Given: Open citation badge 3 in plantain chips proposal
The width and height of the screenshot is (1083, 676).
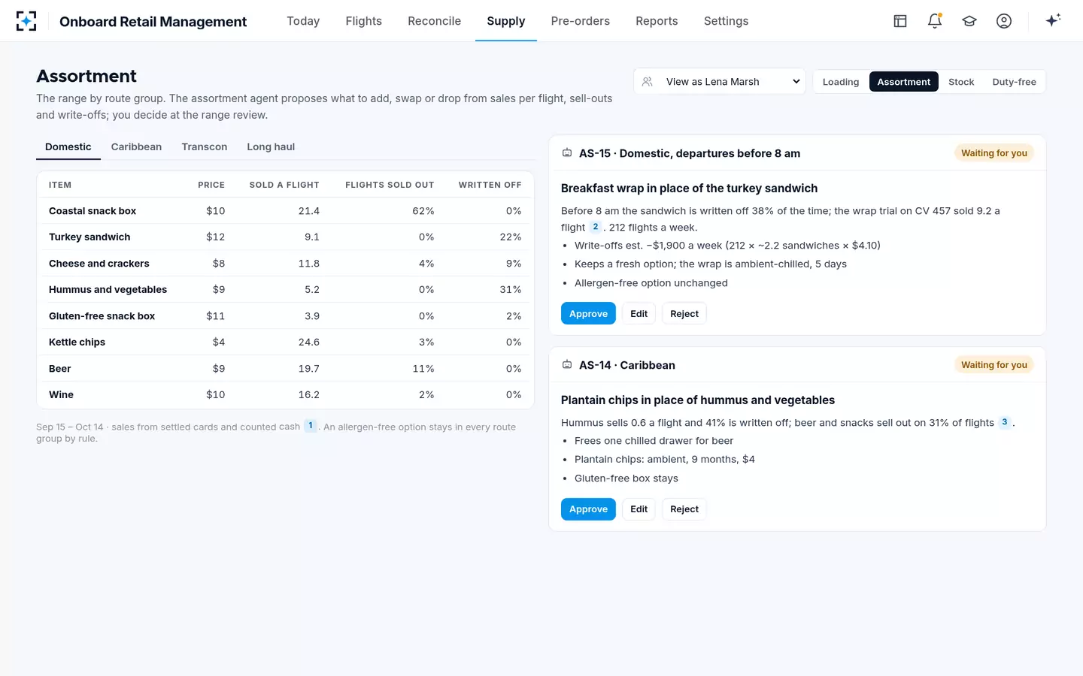Looking at the screenshot, I should 1005,422.
